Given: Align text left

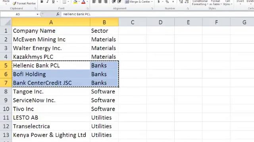Looking at the screenshot, I should (94, 2).
